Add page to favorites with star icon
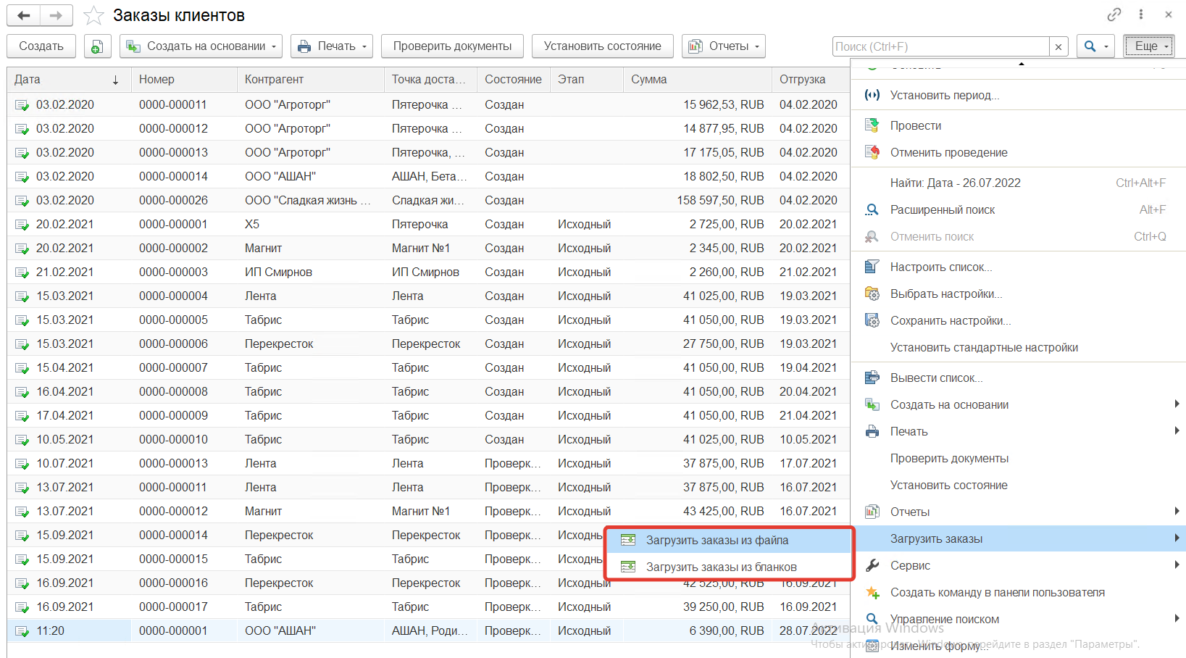Screen dimensions: 1186x658 coord(93,15)
